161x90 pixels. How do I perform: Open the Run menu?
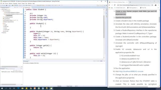[x=26, y=3]
